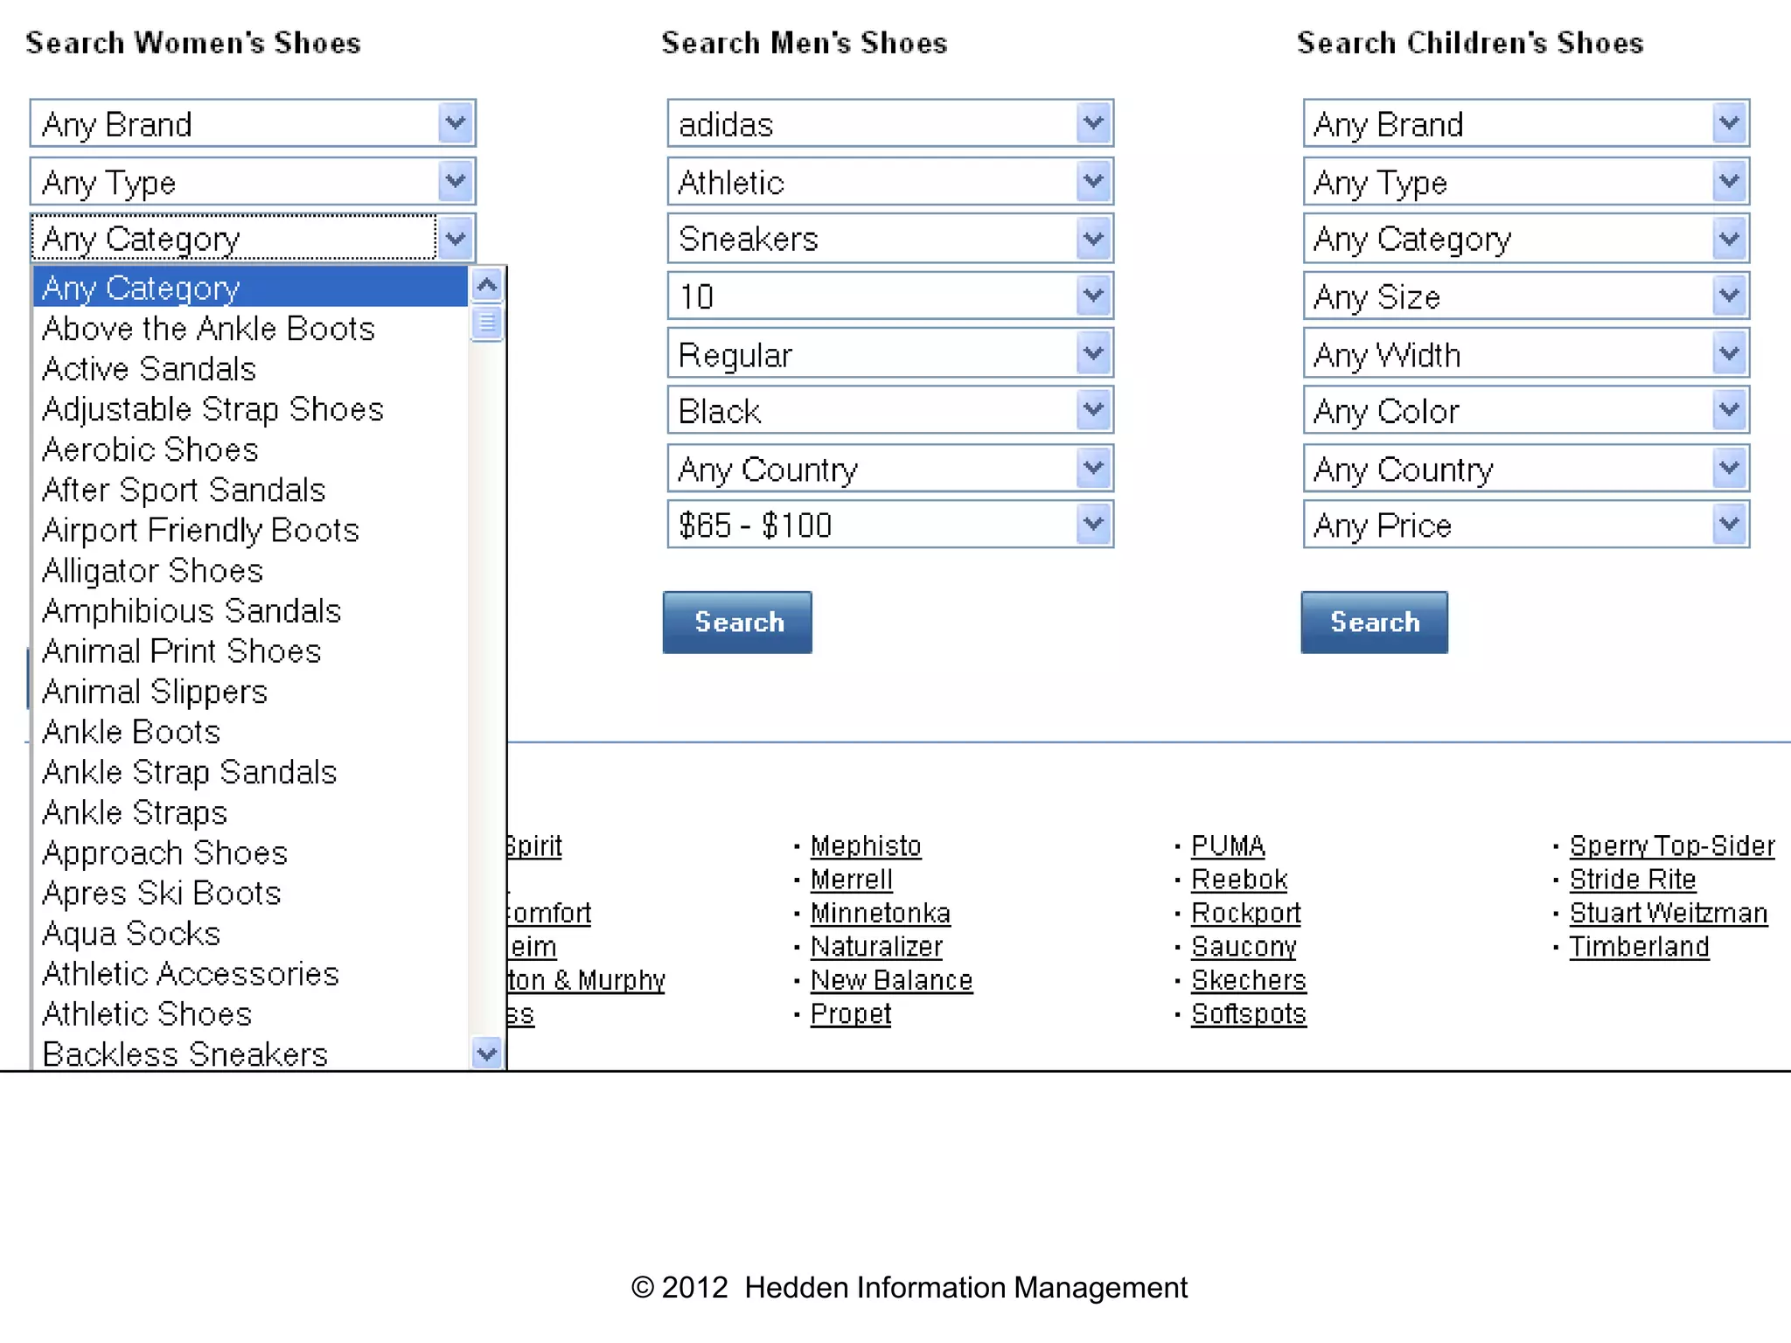
Task: Open the Children's Any Country dropdown
Action: point(1526,469)
